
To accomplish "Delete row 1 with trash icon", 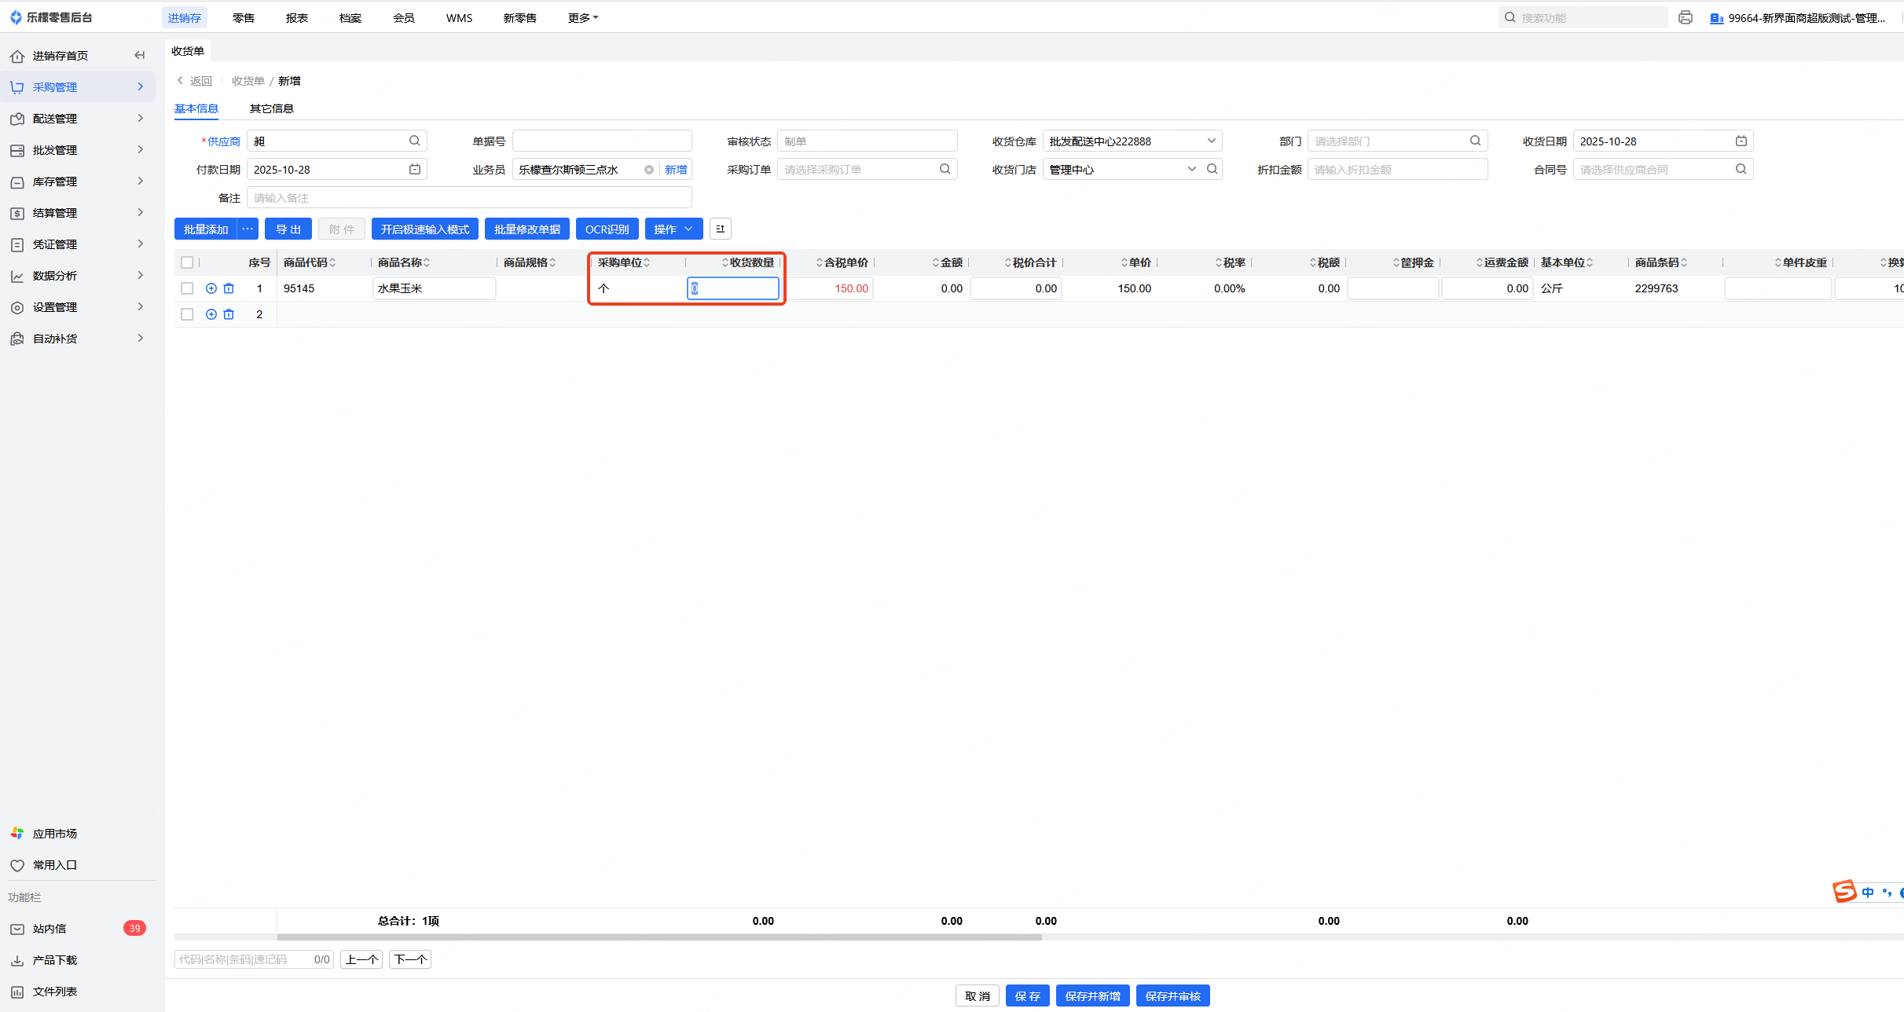I will click(229, 288).
